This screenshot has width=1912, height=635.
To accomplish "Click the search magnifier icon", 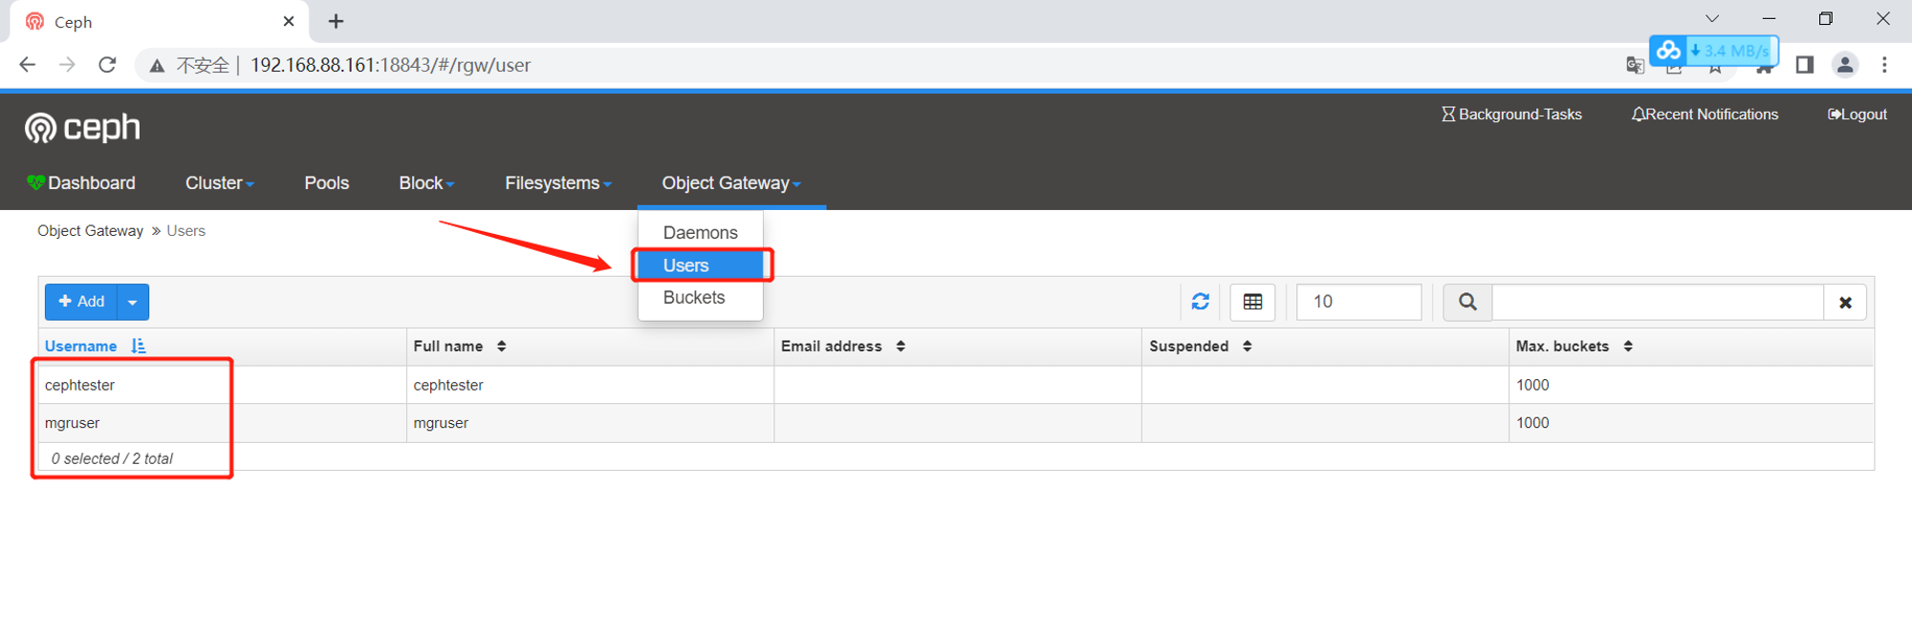I will 1467,302.
